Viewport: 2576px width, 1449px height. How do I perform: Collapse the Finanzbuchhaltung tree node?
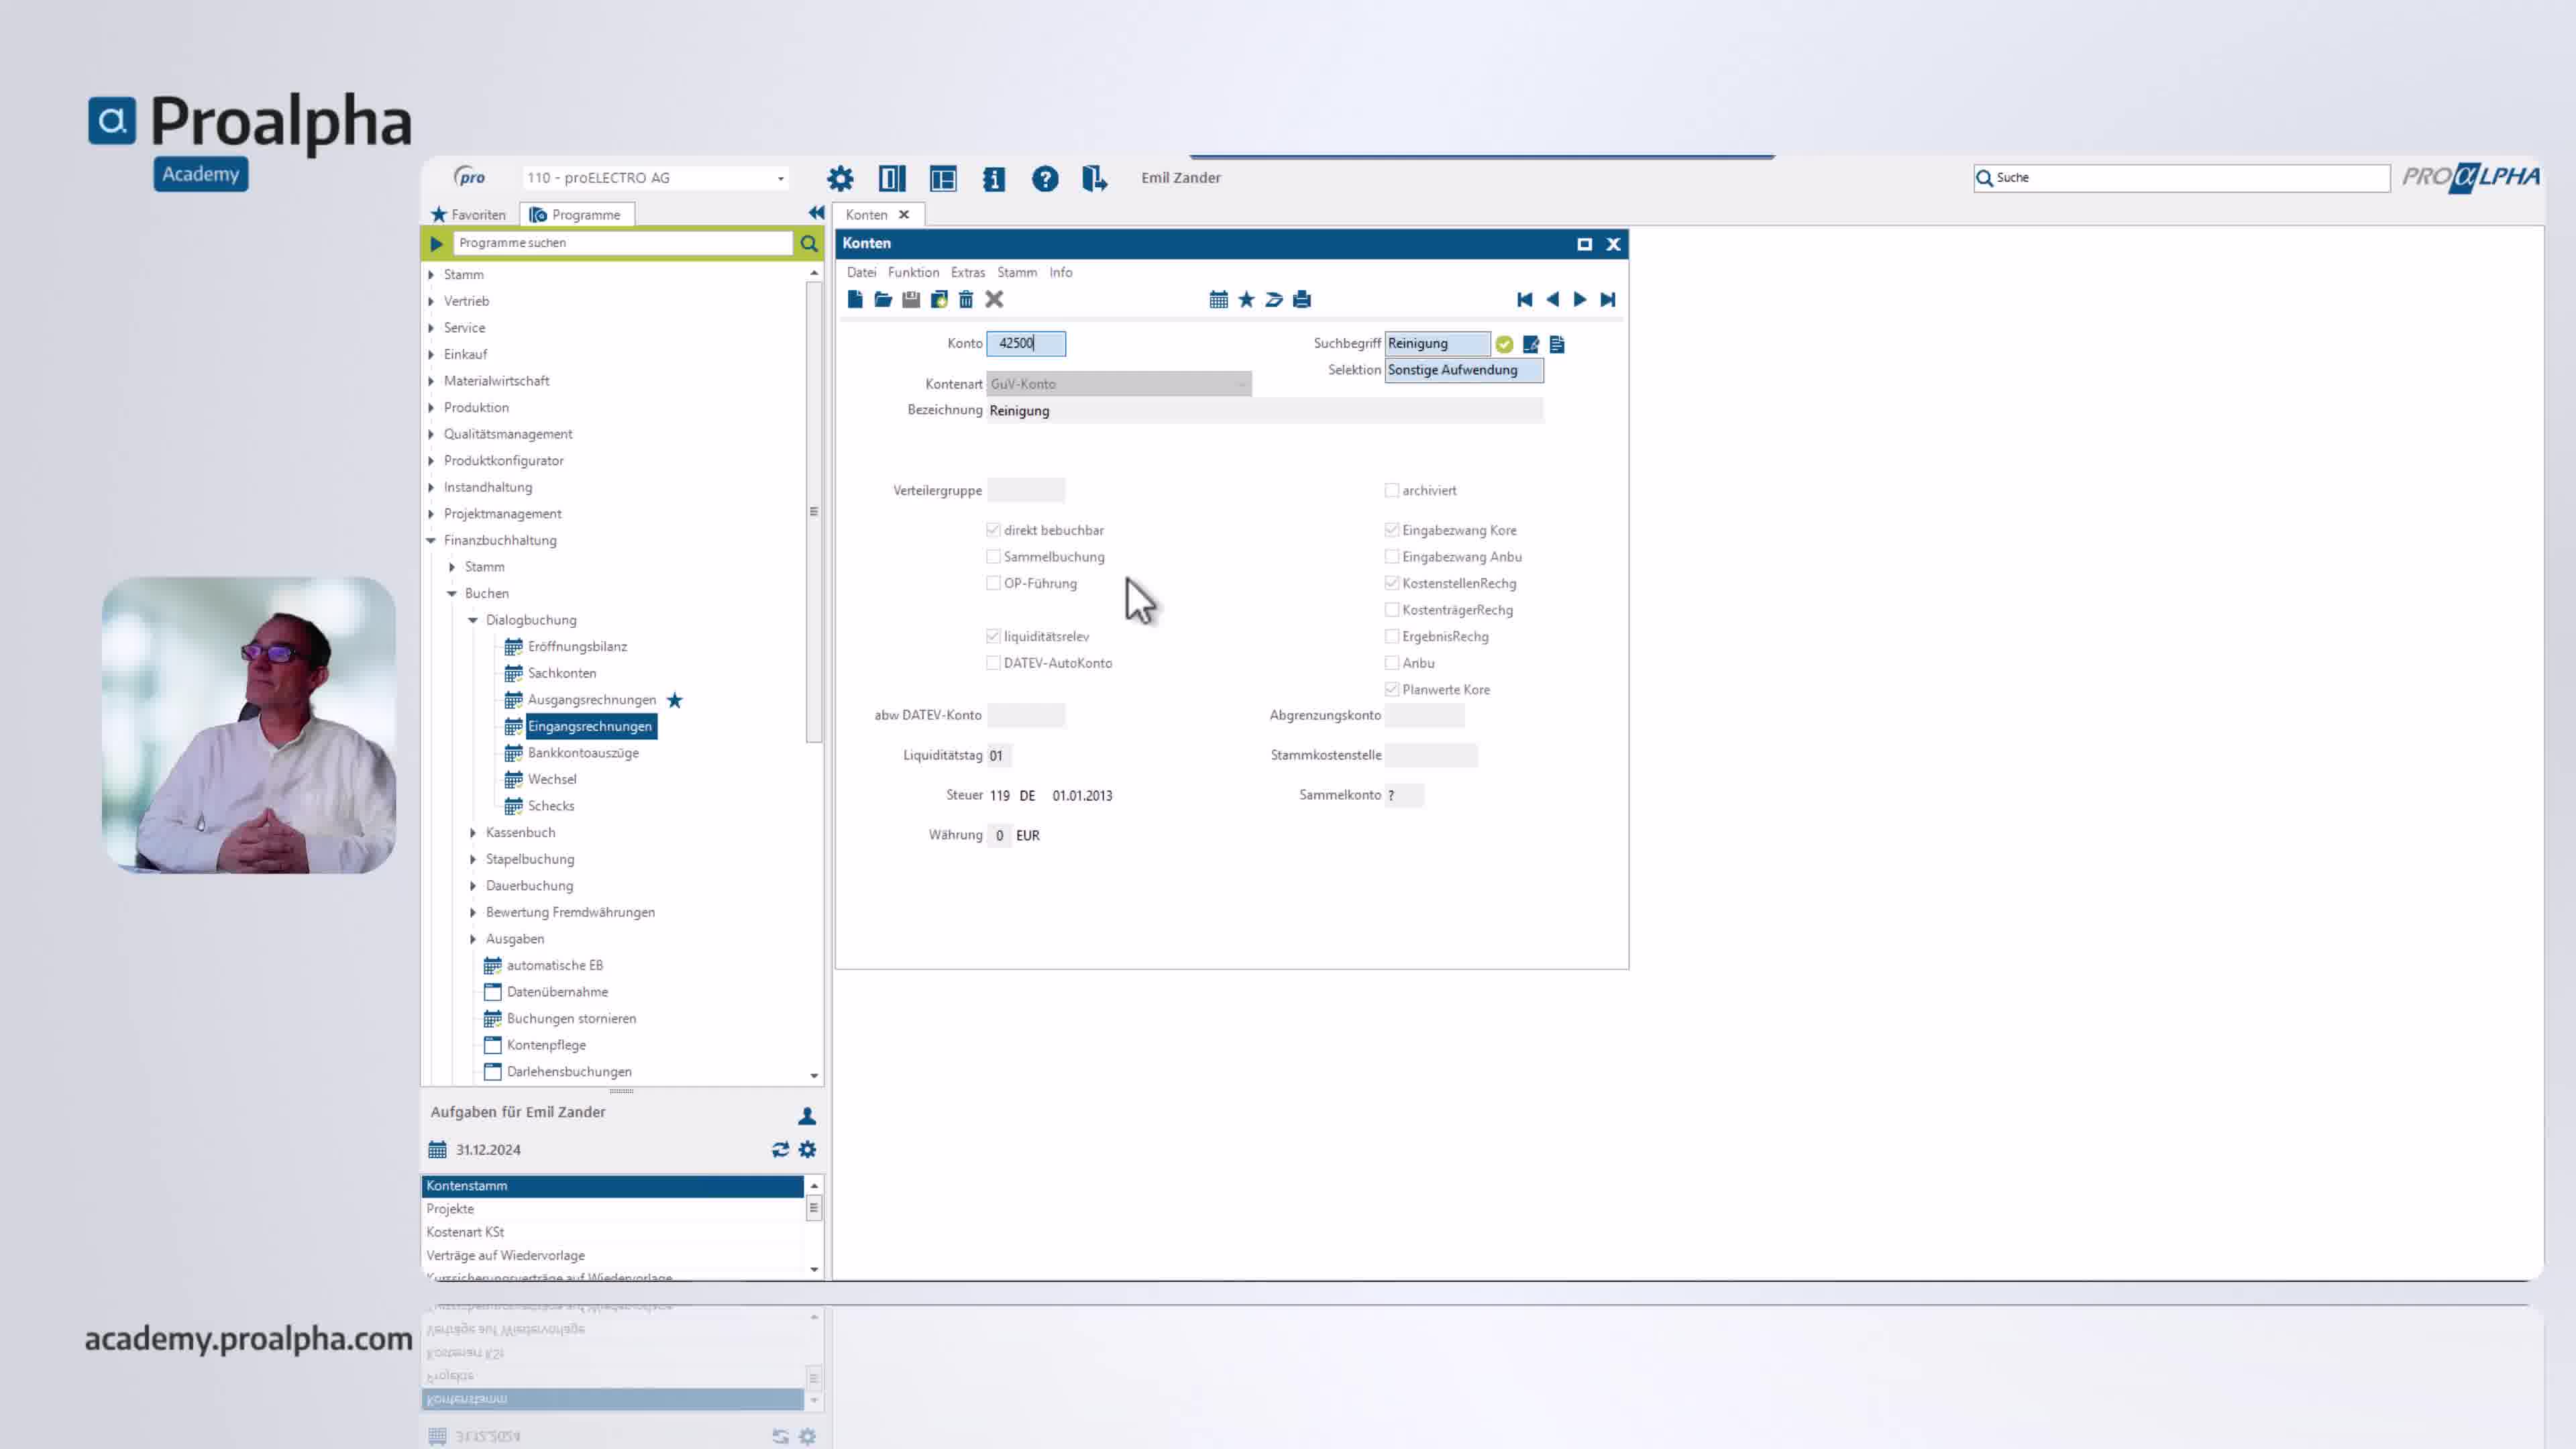coord(431,540)
